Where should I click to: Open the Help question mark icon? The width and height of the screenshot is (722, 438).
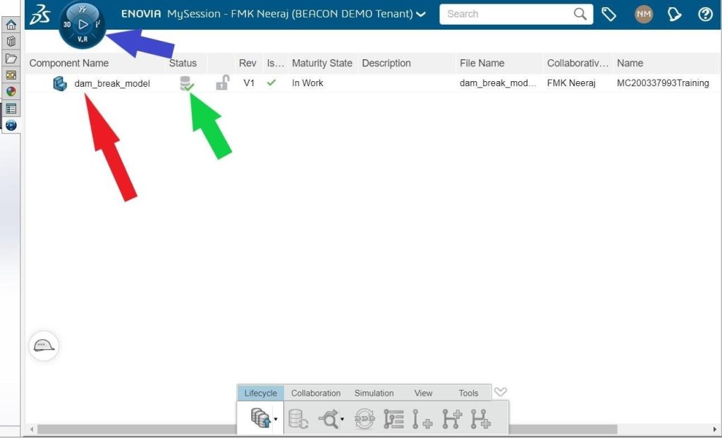705,14
